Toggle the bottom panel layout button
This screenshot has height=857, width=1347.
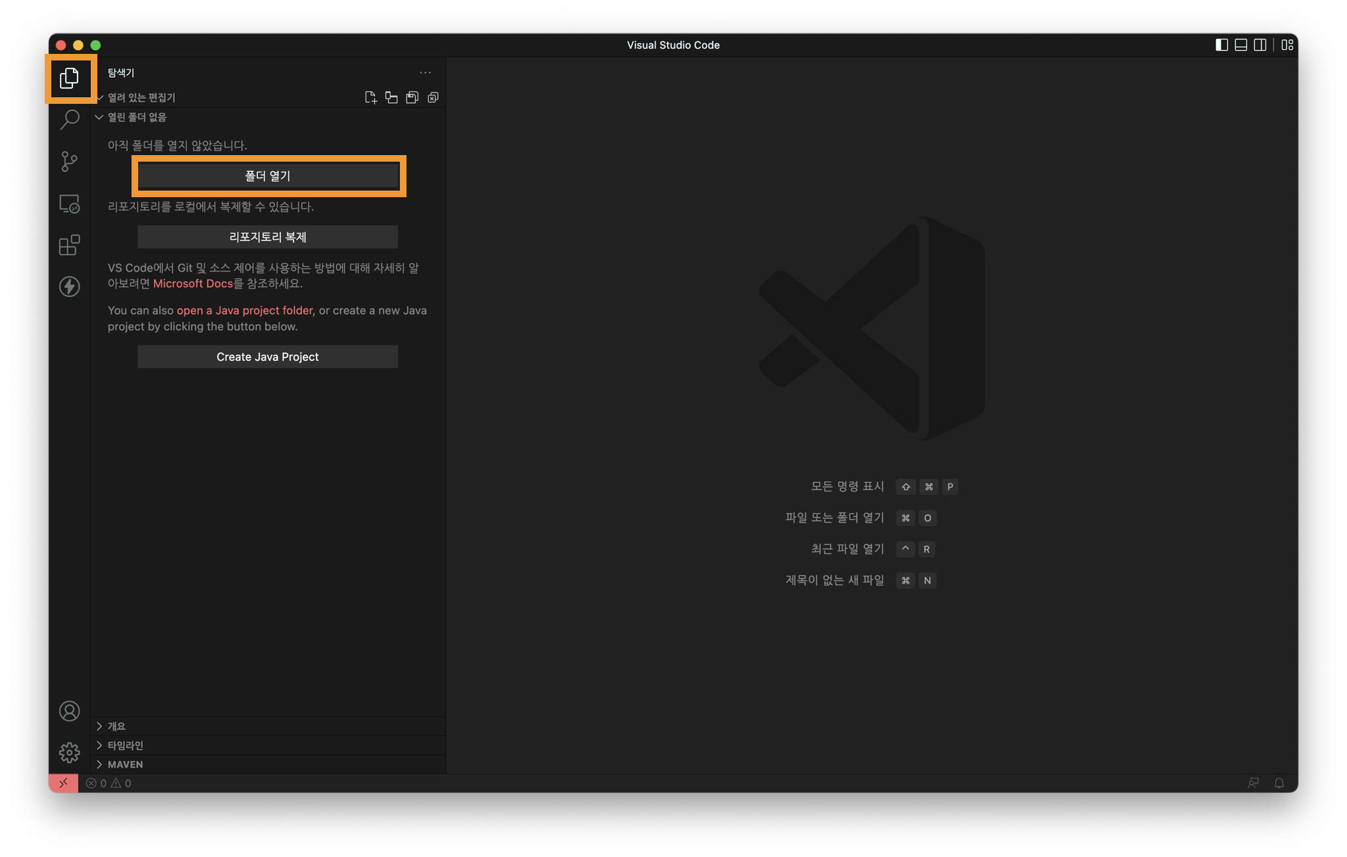coord(1240,45)
